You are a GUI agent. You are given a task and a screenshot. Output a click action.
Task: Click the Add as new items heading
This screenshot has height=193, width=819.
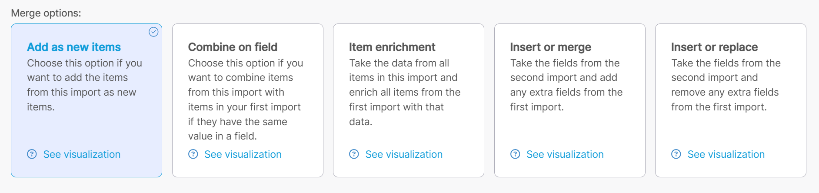74,47
